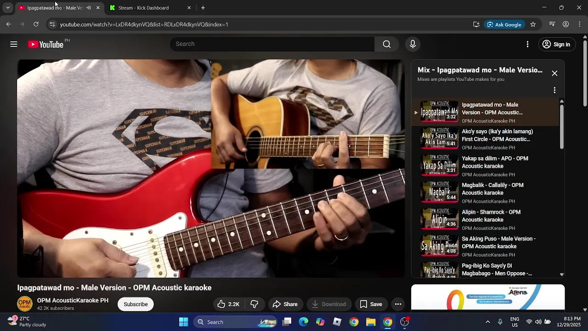The height and width of the screenshot is (331, 588).
Task: Play Magbalik - Callalily karaoke
Action: click(x=485, y=193)
